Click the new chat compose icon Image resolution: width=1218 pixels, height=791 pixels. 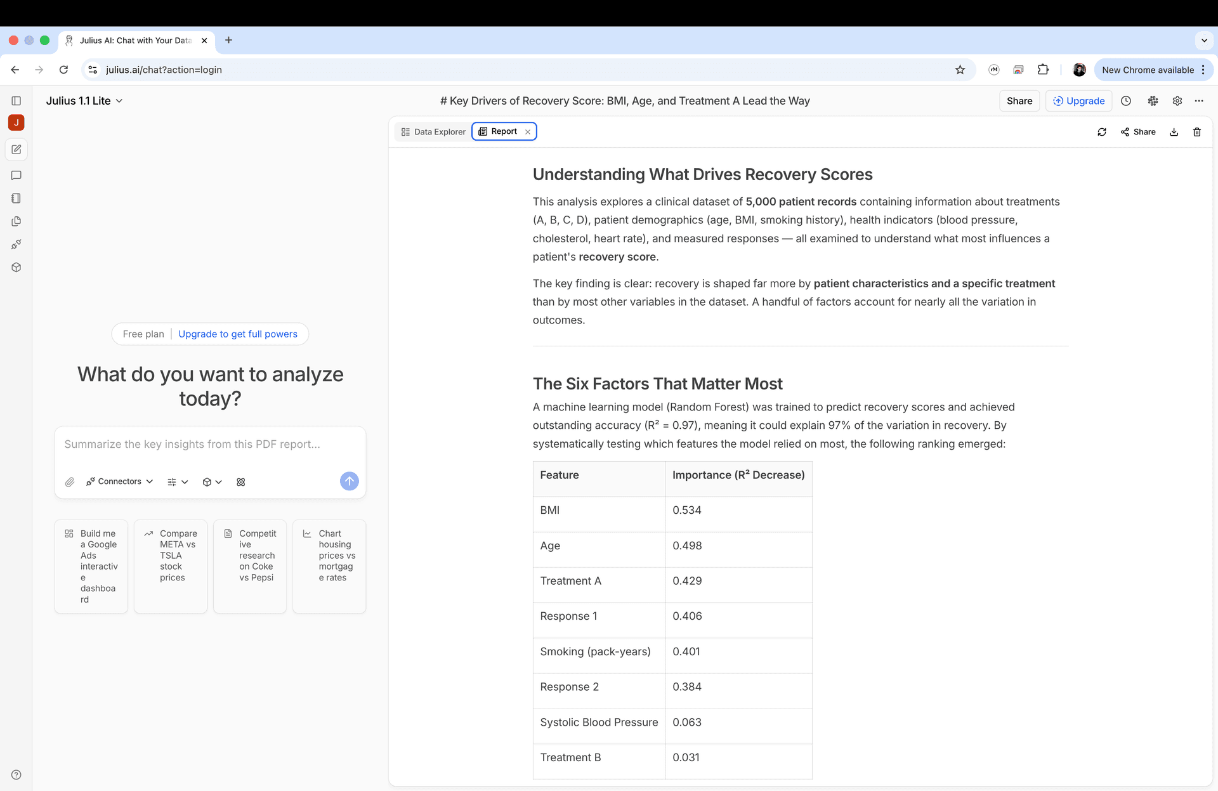16,150
